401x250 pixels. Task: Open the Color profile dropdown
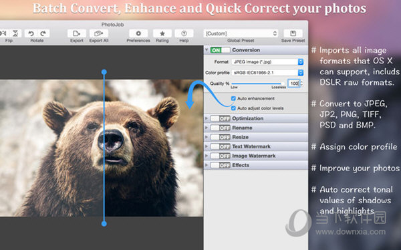click(267, 73)
